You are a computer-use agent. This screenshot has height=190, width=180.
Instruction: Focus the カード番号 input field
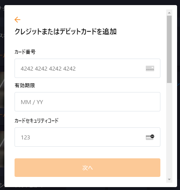(x=87, y=68)
